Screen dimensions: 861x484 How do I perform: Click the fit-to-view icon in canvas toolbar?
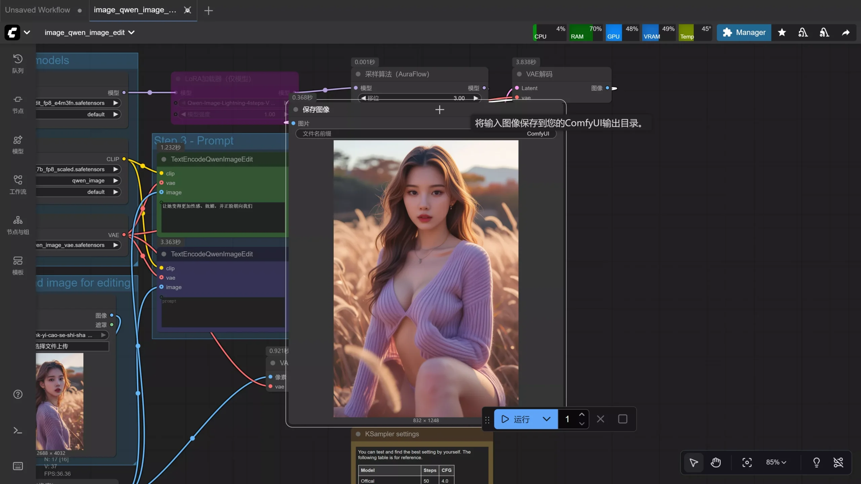click(747, 462)
